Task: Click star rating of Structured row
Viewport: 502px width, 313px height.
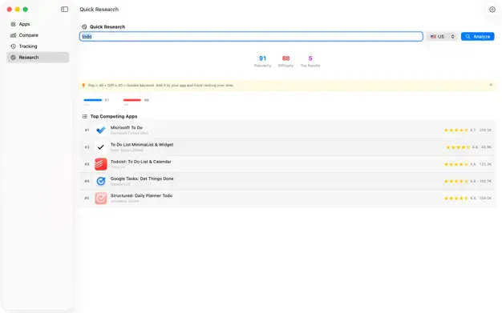Action: click(456, 199)
